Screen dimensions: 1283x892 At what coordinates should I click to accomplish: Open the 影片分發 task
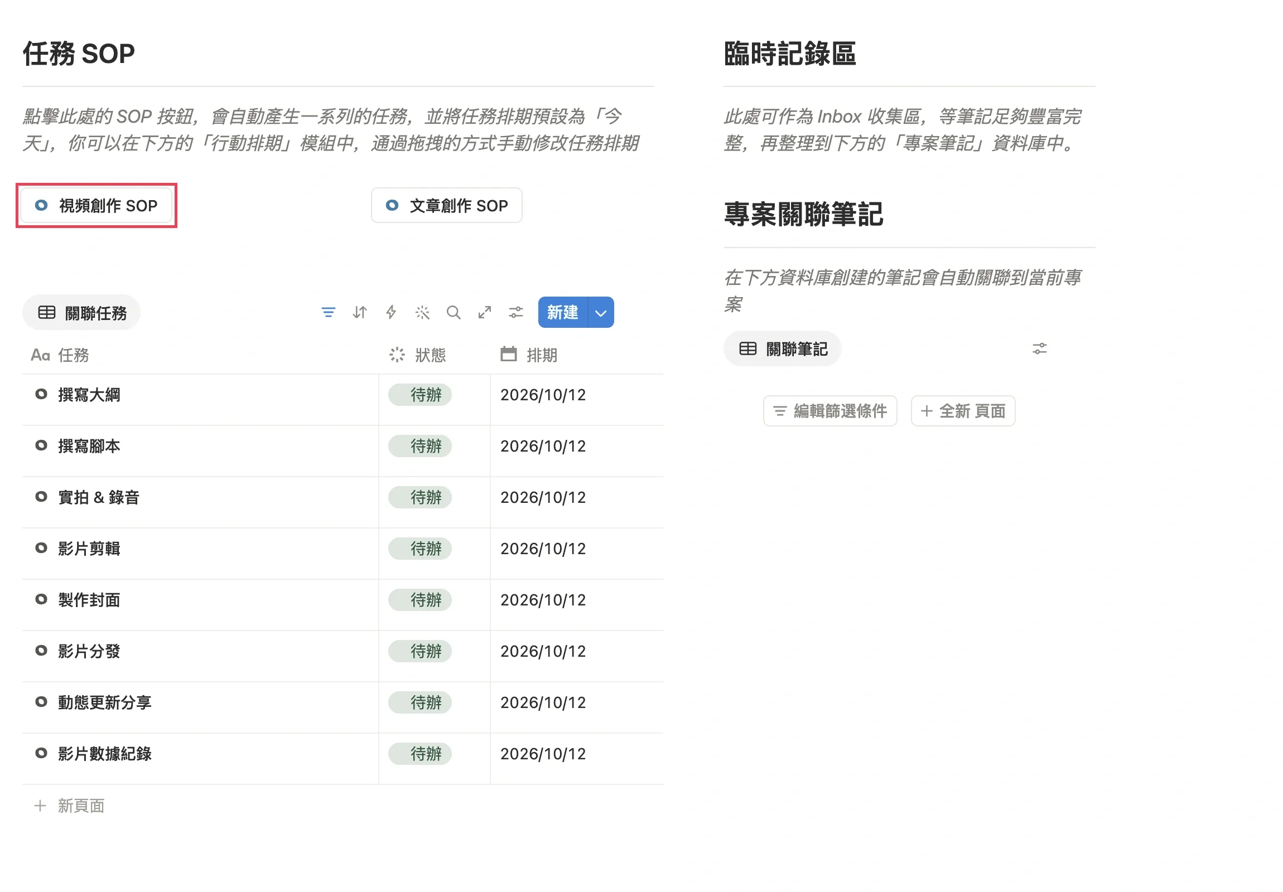(89, 651)
